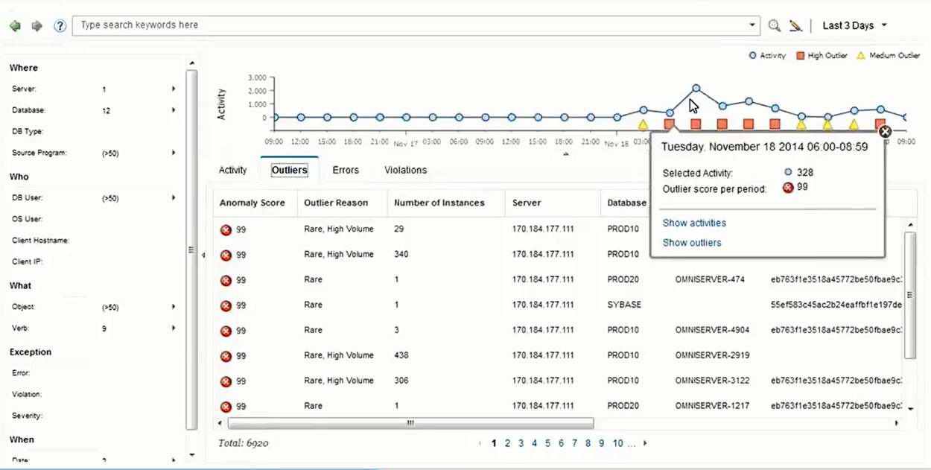Go to results page 10
931x470 pixels.
(618, 443)
